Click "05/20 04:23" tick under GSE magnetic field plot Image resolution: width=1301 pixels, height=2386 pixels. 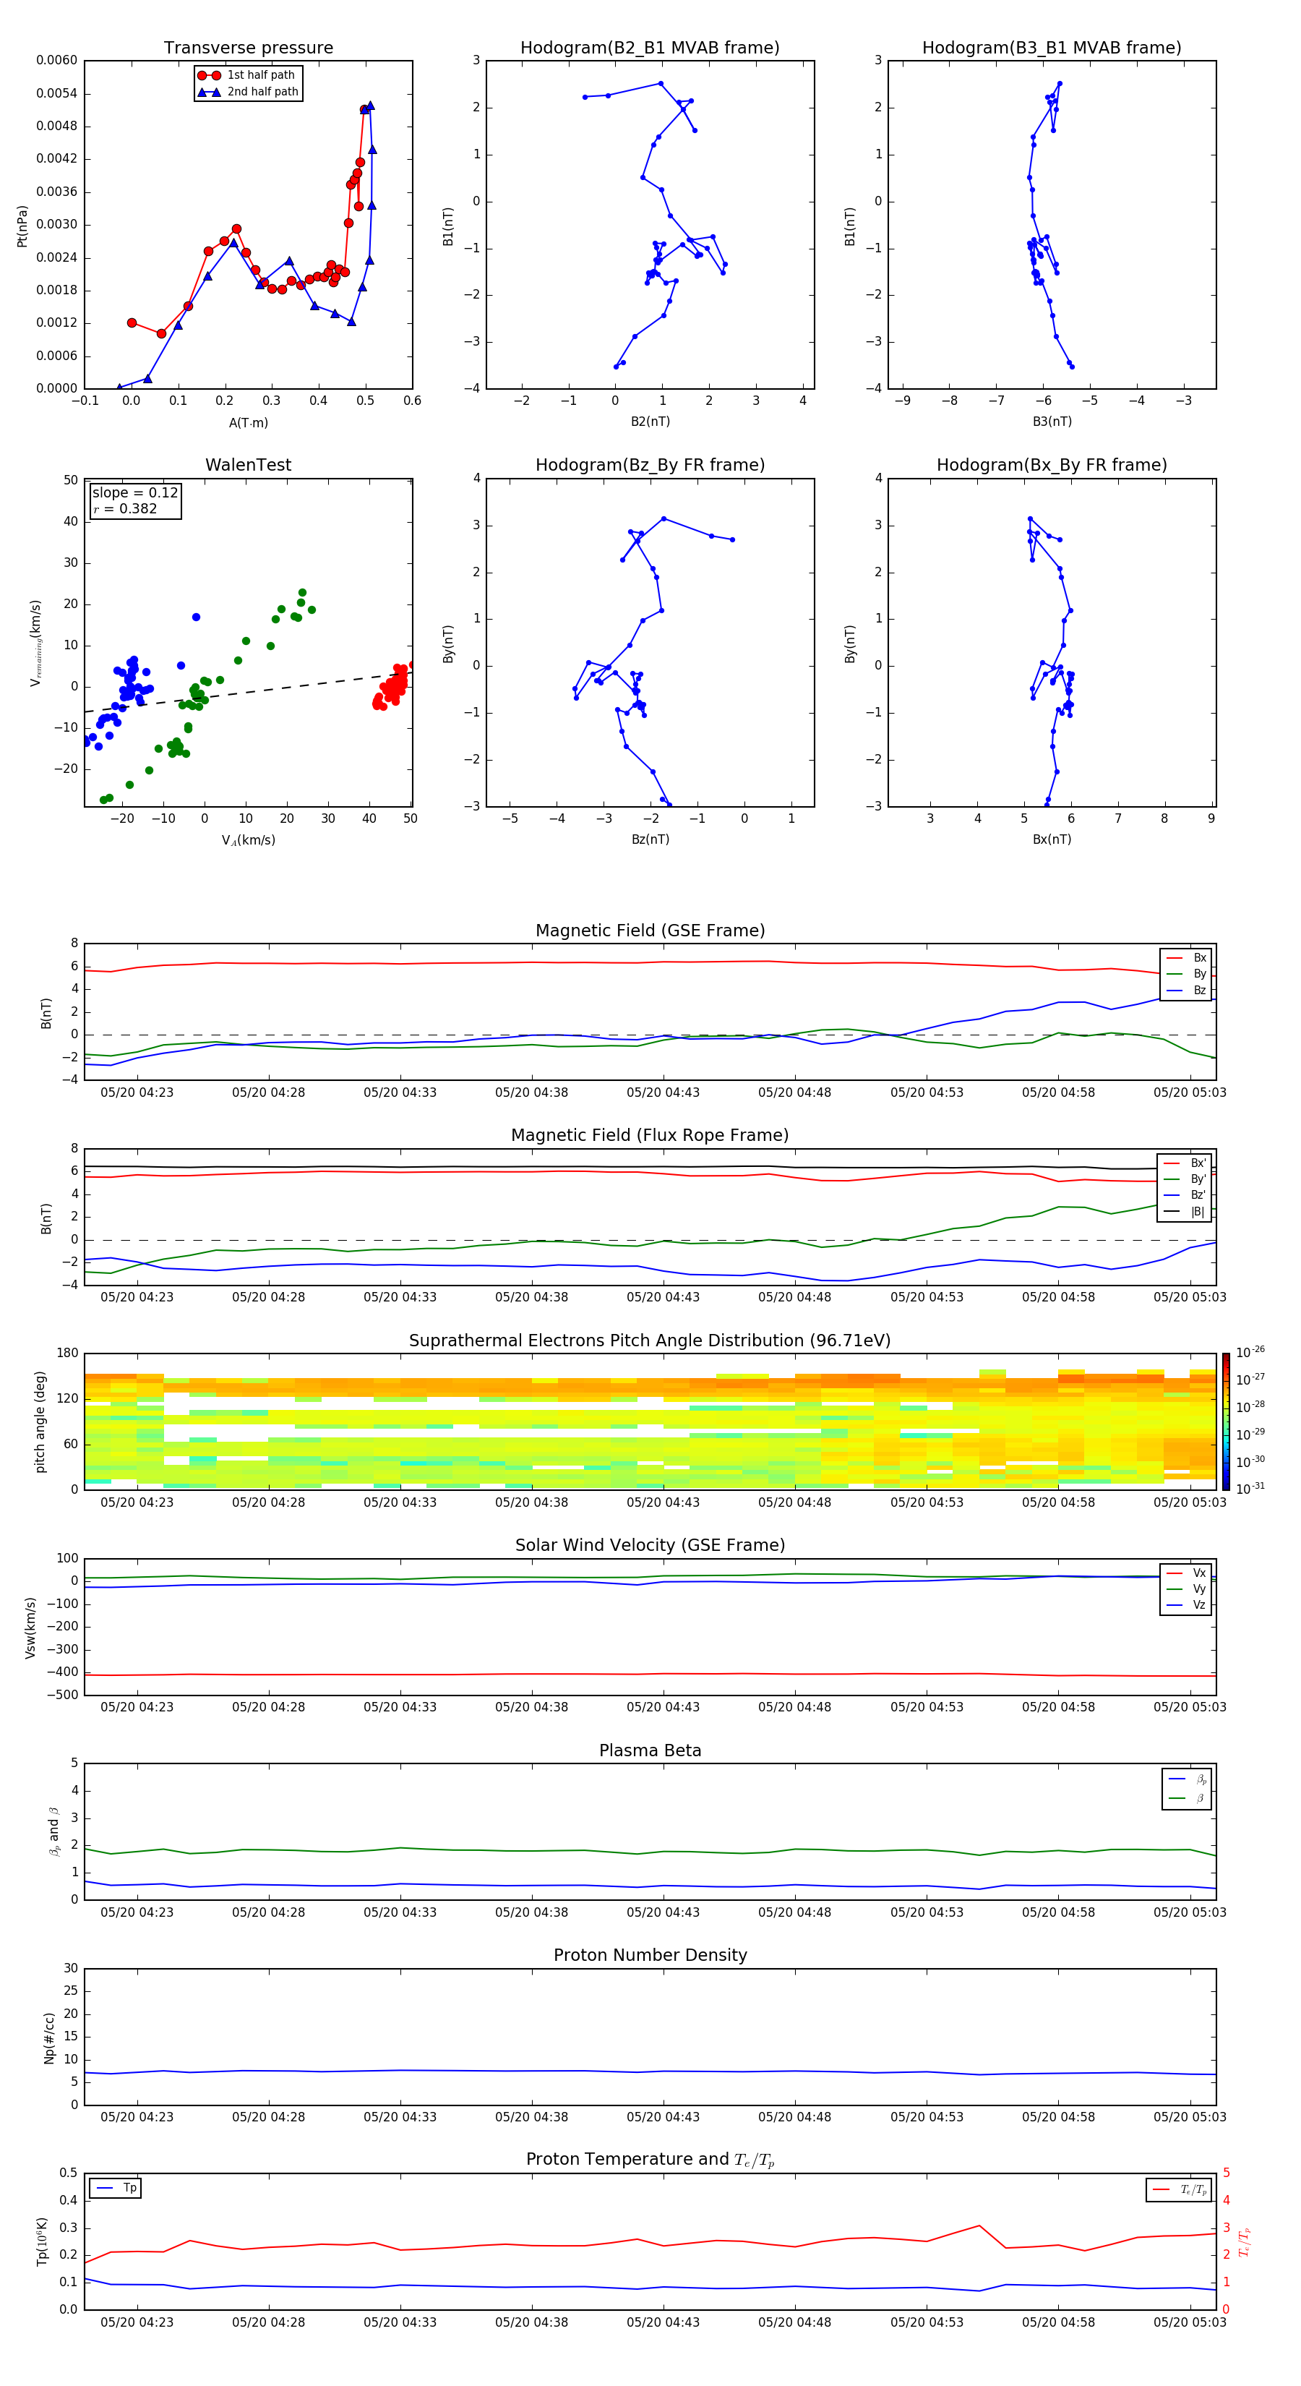click(137, 1093)
